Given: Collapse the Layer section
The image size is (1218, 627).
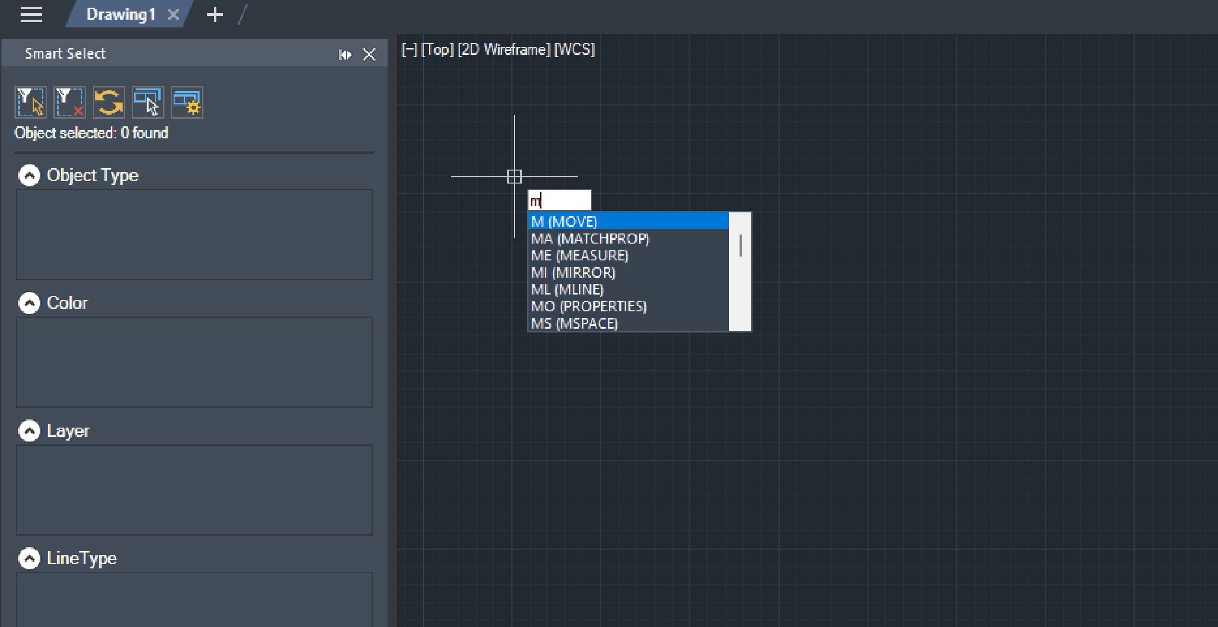Looking at the screenshot, I should [29, 431].
